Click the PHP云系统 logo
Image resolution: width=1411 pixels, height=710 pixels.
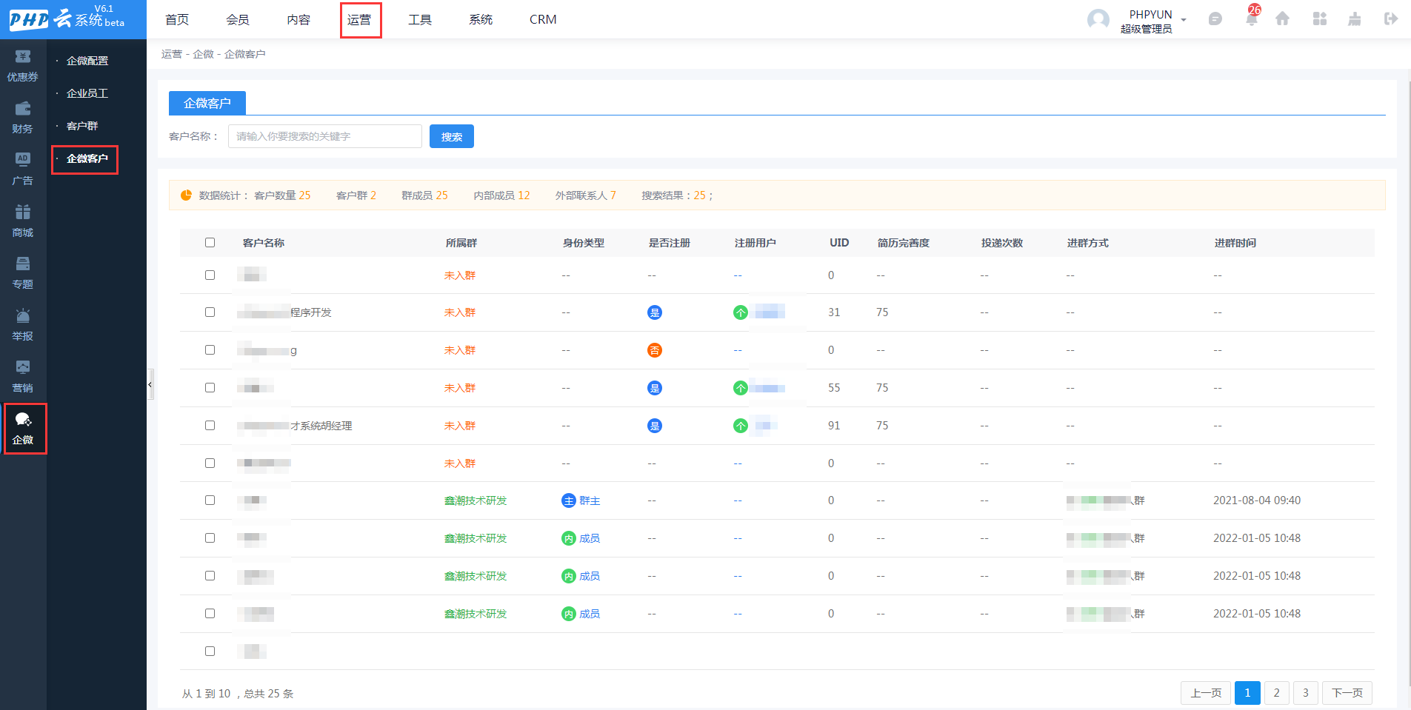tap(67, 19)
